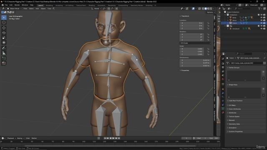267x150 pixels.
Task: Switch to solid viewport shading
Action: pyautogui.click(x=206, y=8)
